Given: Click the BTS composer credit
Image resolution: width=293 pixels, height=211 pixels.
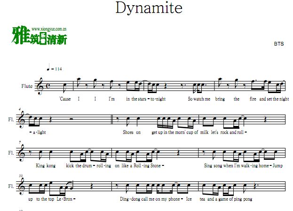Looking at the screenshot, I should click(x=279, y=44).
